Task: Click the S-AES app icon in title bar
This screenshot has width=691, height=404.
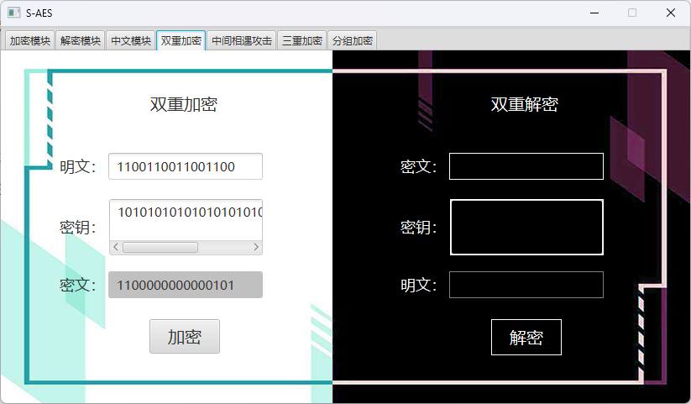Action: 13,13
